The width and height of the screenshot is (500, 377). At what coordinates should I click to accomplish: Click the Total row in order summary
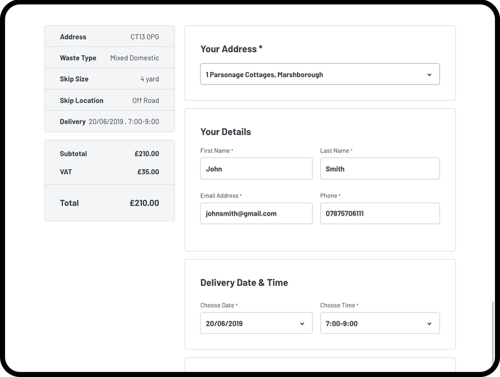point(109,203)
